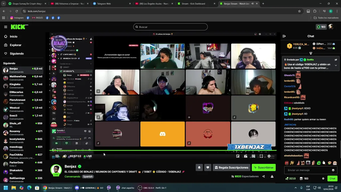This screenshot has width=341, height=192.
Task: Open Shakadoto channel in the sidebar
Action: click(x=23, y=172)
